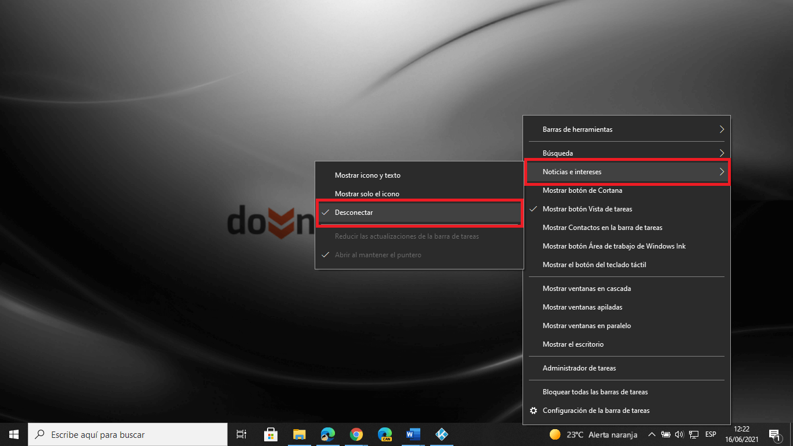Click the search magnifier icon
The image size is (793, 446).
pyautogui.click(x=40, y=434)
